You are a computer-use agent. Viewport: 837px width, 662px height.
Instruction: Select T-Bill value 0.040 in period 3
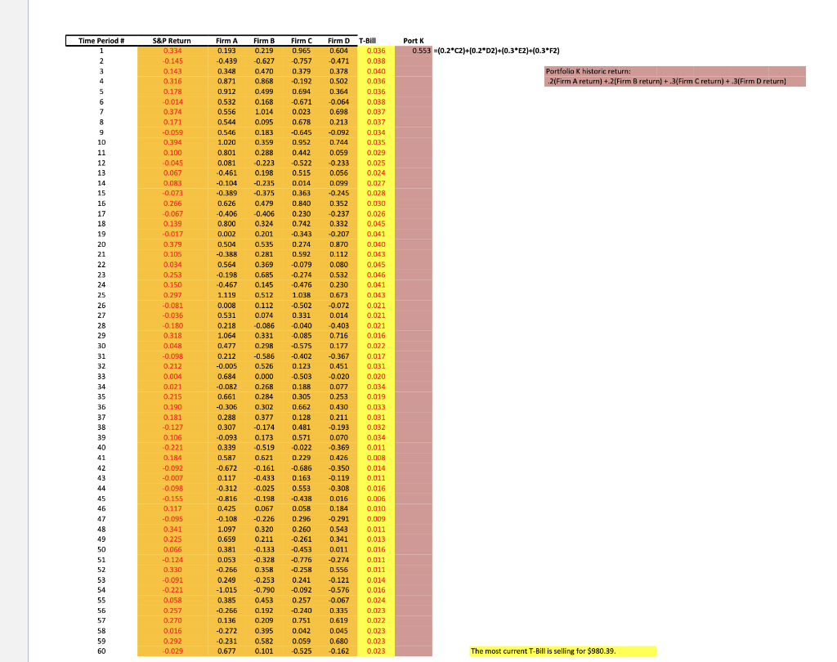(x=376, y=71)
